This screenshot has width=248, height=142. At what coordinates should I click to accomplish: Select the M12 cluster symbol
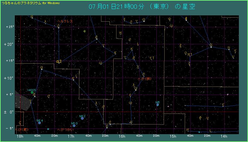click(82, 118)
